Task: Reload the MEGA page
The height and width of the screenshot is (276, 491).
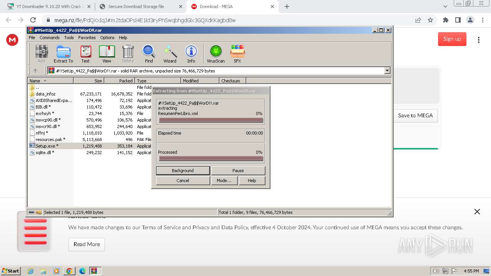Action: (x=33, y=20)
